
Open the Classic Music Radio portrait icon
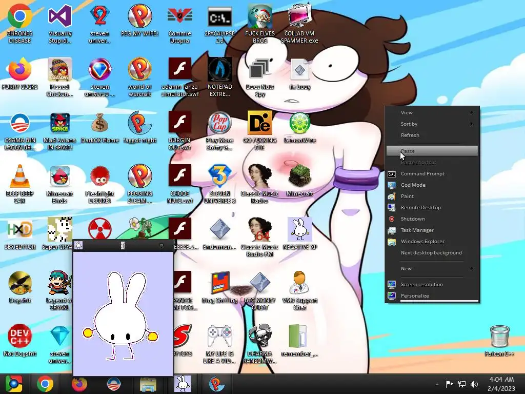click(x=259, y=176)
